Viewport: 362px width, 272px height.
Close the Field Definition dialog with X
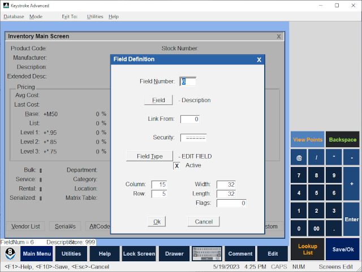[x=259, y=60]
